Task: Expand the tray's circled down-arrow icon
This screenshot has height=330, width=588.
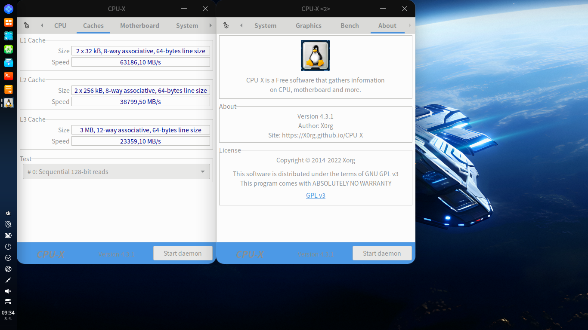Action: point(8,258)
